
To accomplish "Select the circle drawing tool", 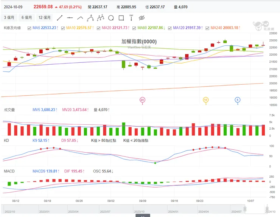I will tap(111, 18).
